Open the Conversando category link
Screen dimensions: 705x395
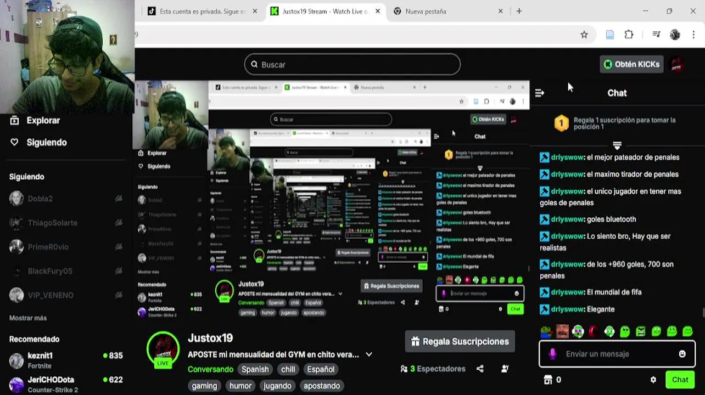tap(210, 369)
